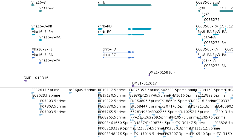Select the chrb-PD protein feature
The height and width of the screenshot is (138, 233).
pos(119,52)
